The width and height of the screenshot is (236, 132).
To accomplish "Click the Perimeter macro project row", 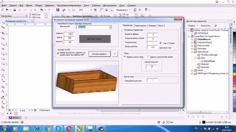I will coord(202,49).
